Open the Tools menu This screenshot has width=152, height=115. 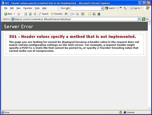point(37,8)
